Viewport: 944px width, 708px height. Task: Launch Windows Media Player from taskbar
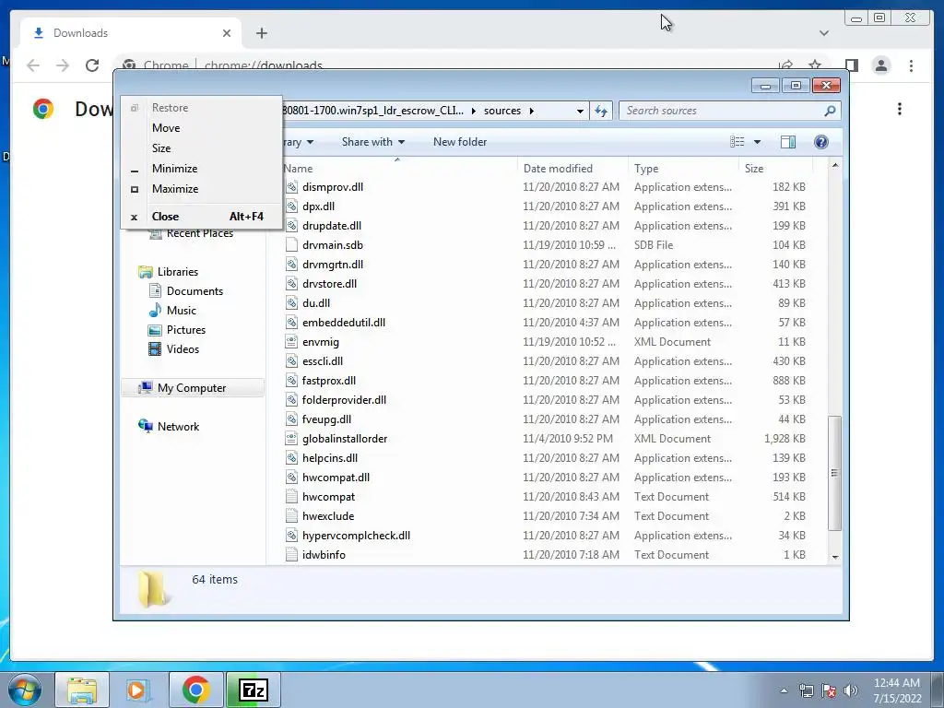point(137,690)
